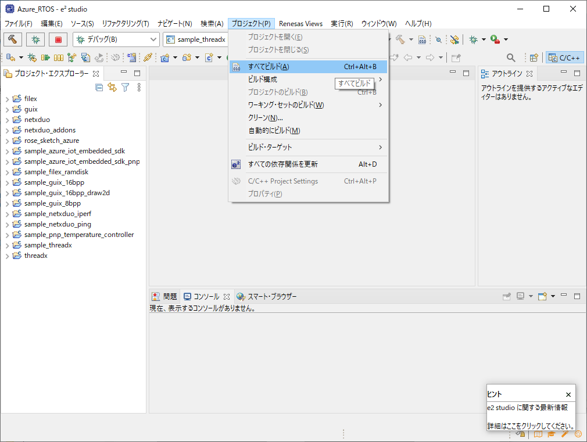Select sample_pnp_temperature_controller project
Viewport: 587px width, 442px height.
tap(79, 235)
